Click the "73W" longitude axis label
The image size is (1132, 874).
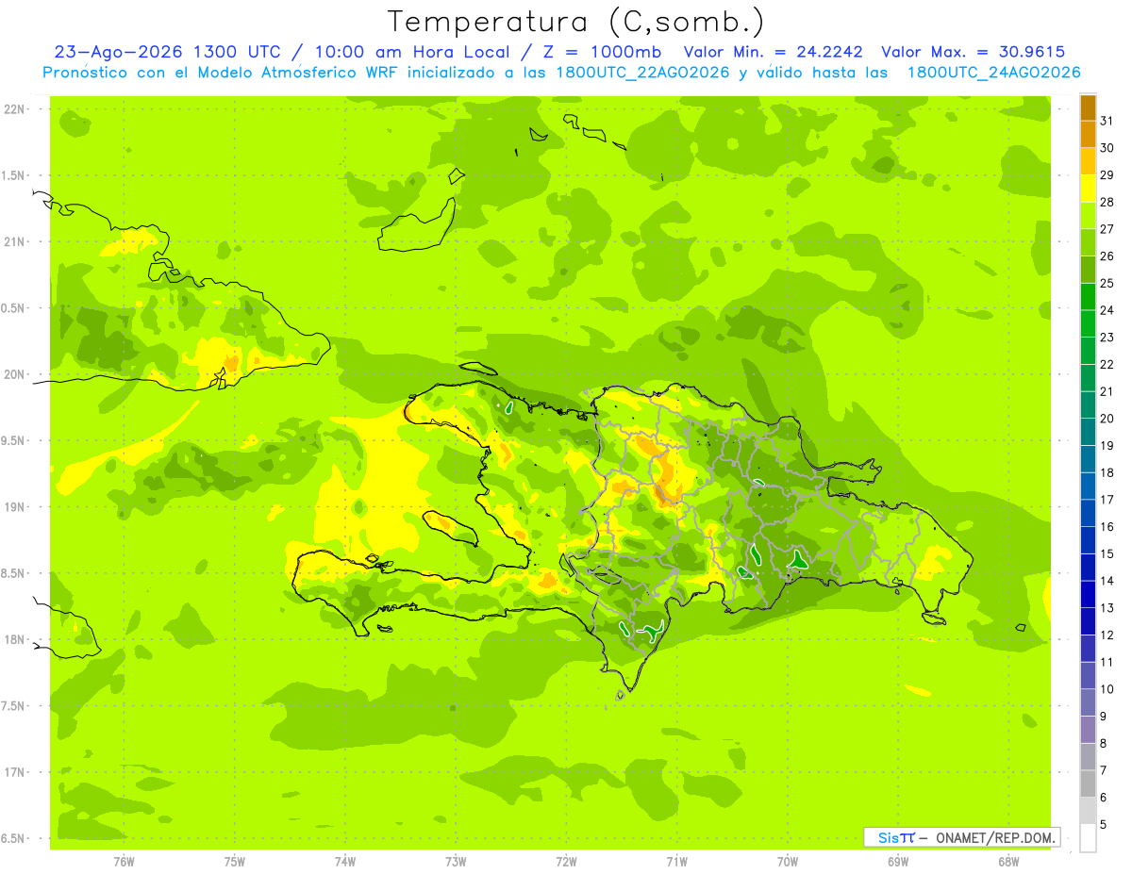pyautogui.click(x=456, y=862)
